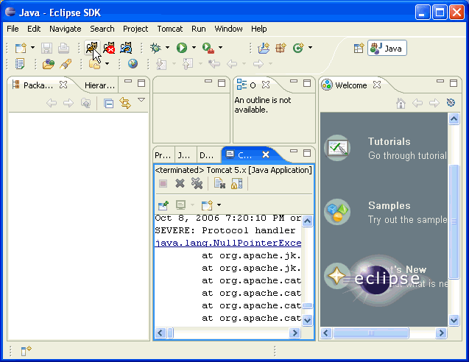Click the java.lang.NullPointerException stack trace link
This screenshot has height=362, width=469.
(228, 244)
